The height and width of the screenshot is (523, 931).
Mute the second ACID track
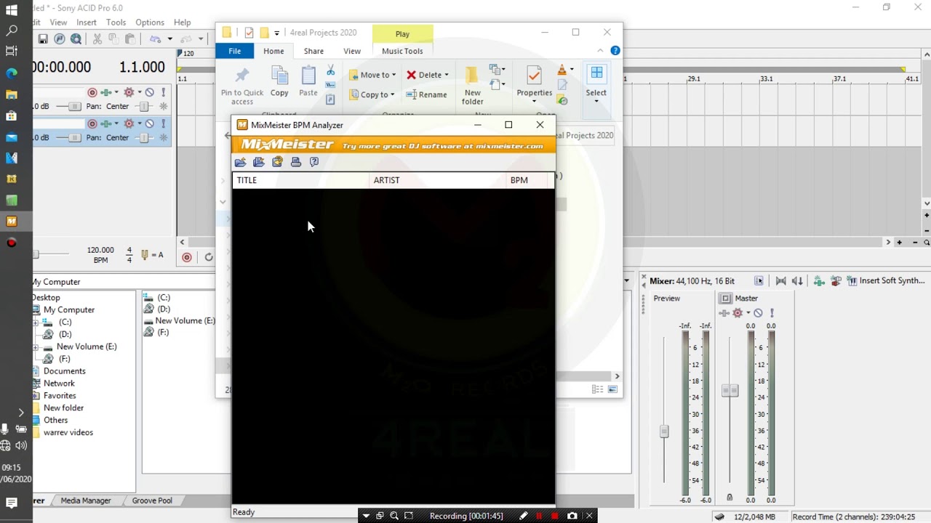[149, 123]
